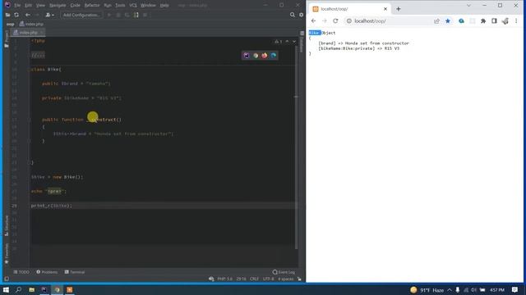Open the TODO tool window
Screen dimensions: 526x295
tap(21, 272)
